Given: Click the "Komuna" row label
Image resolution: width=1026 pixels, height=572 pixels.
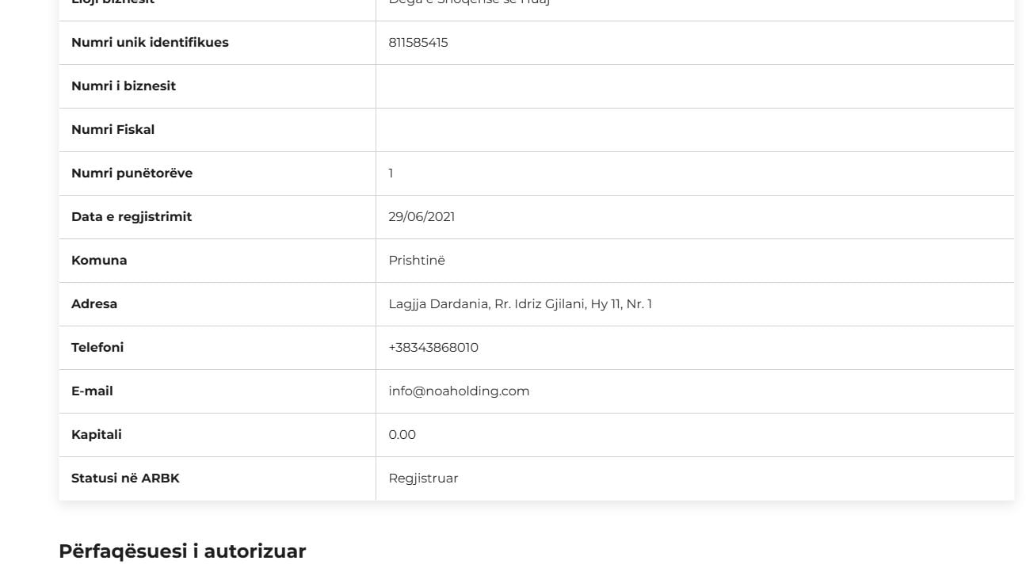Looking at the screenshot, I should [99, 261].
